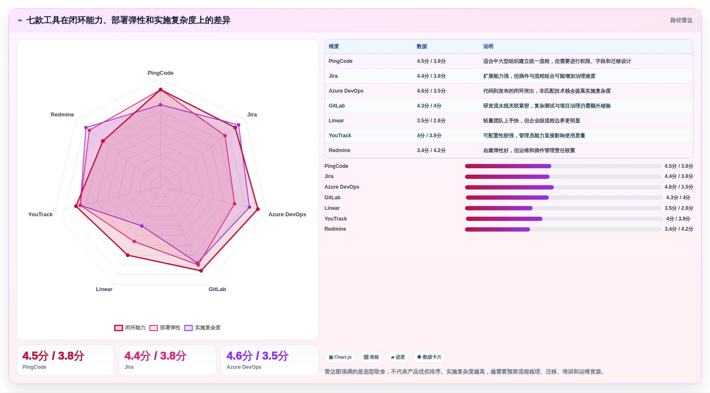
Task: Click the table cell 4.3分 / 4分
Action: [429, 106]
